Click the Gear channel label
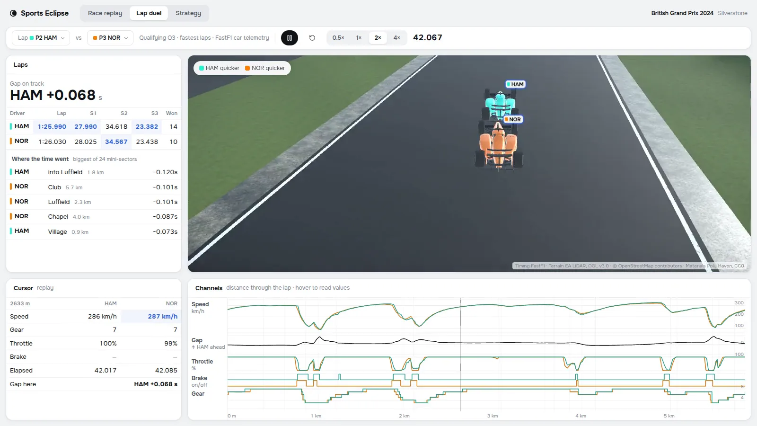The height and width of the screenshot is (426, 757). (x=198, y=394)
